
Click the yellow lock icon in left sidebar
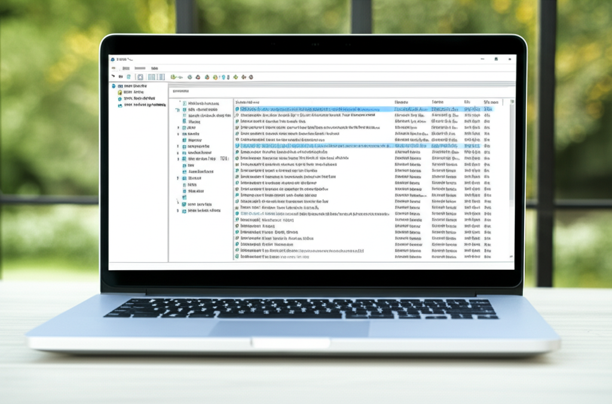click(x=120, y=92)
